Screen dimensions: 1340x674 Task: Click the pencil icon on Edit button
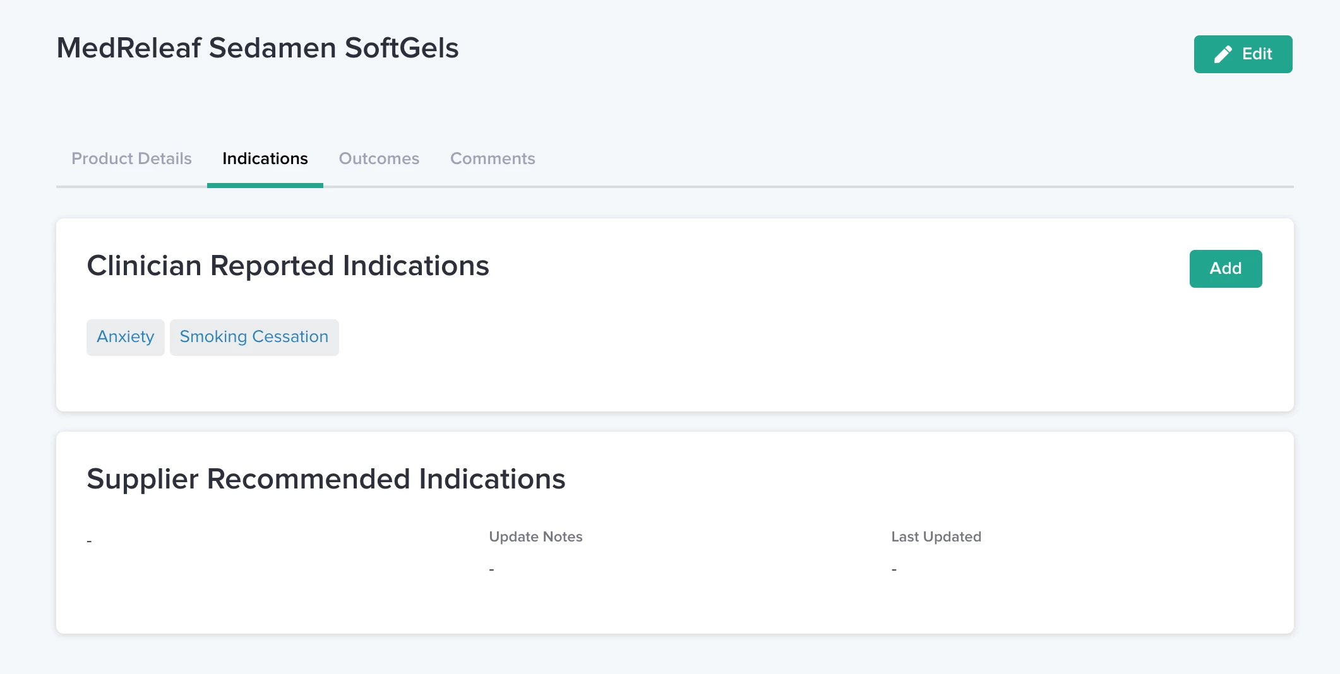(x=1223, y=54)
